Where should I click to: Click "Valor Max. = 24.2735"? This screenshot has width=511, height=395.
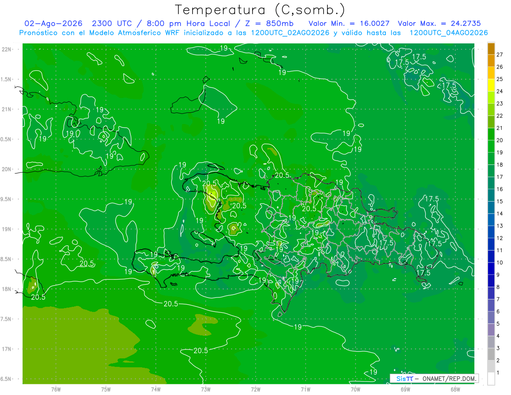[x=439, y=23]
